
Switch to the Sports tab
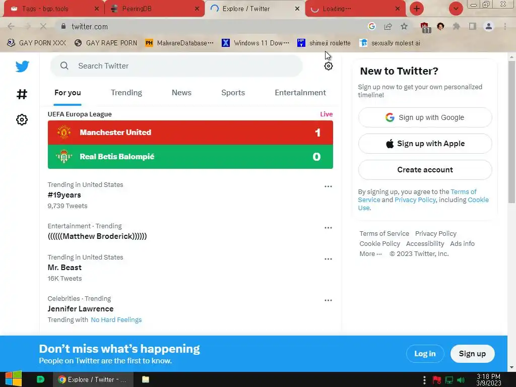click(233, 93)
